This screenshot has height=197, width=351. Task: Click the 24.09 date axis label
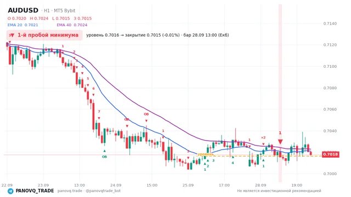(x=116, y=185)
